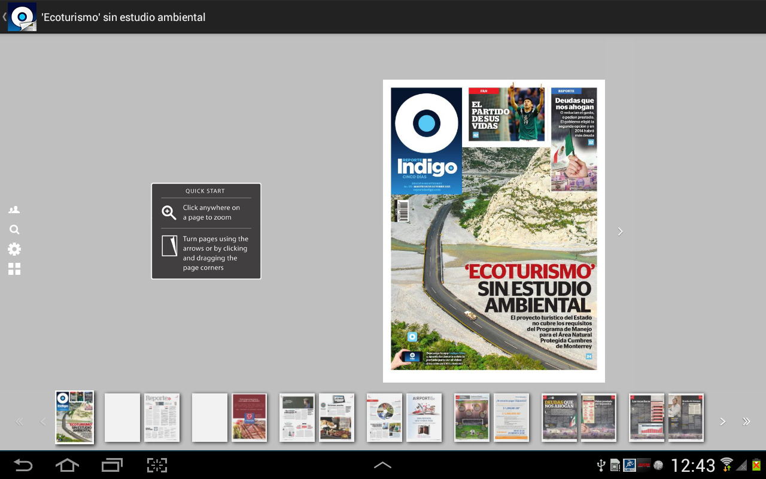Select the blank thumbnail beside the Reporte page

coord(123,417)
